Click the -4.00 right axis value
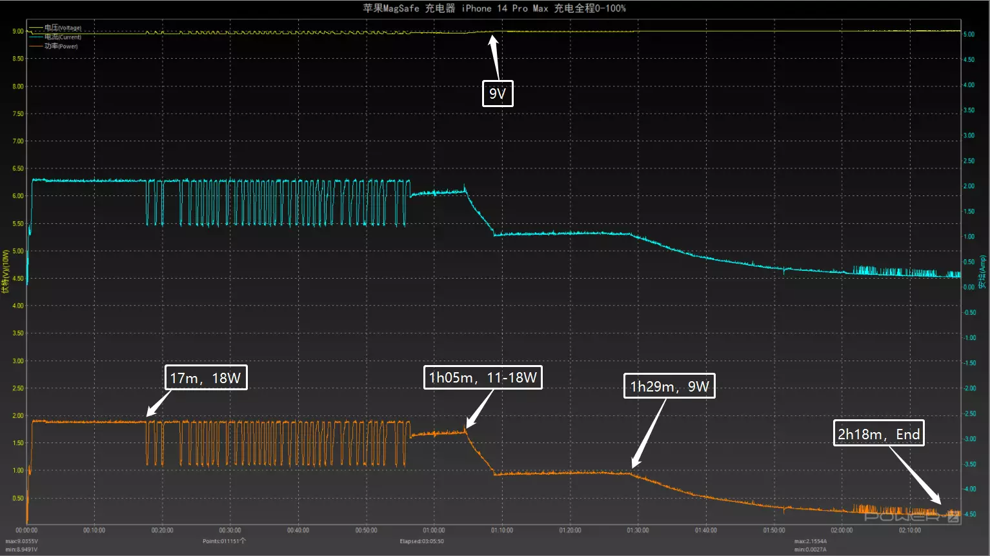The image size is (990, 556). [969, 489]
